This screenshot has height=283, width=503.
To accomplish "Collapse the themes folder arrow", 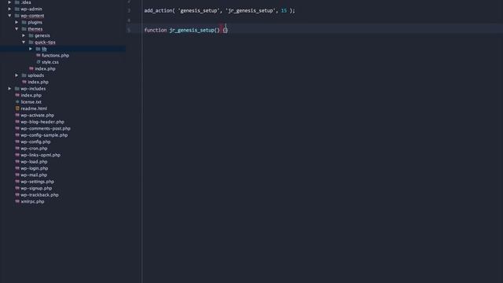I will click(x=17, y=29).
